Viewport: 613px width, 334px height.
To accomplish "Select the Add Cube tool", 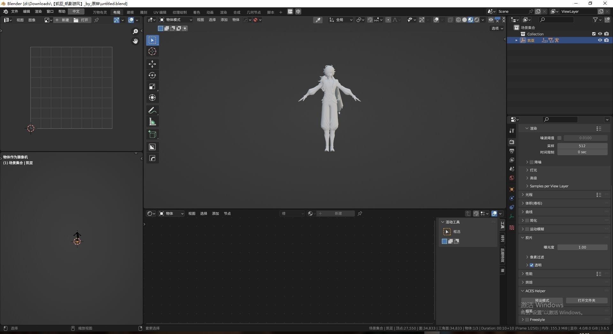I will [152, 134].
